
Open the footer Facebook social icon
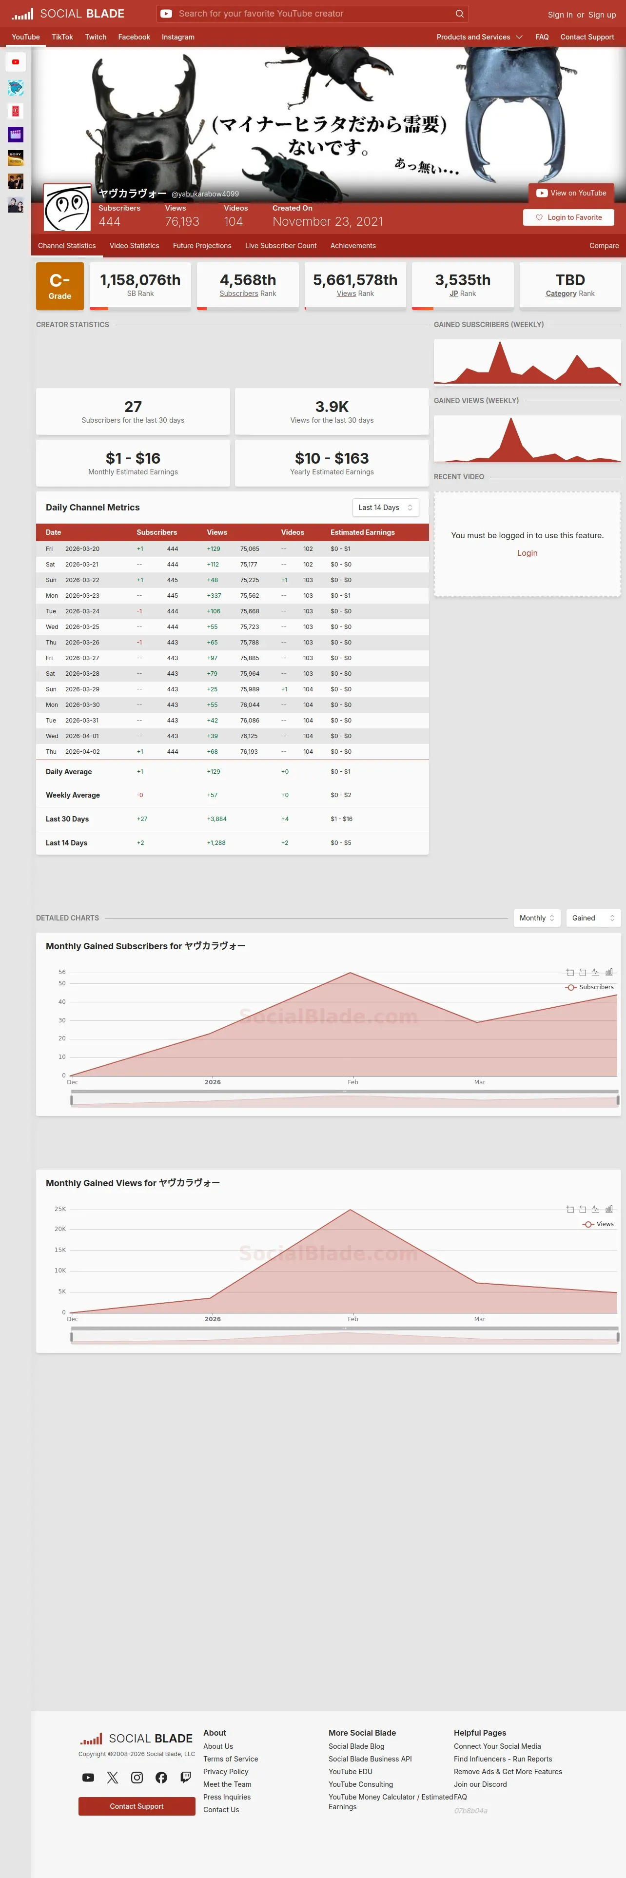pos(161,1778)
